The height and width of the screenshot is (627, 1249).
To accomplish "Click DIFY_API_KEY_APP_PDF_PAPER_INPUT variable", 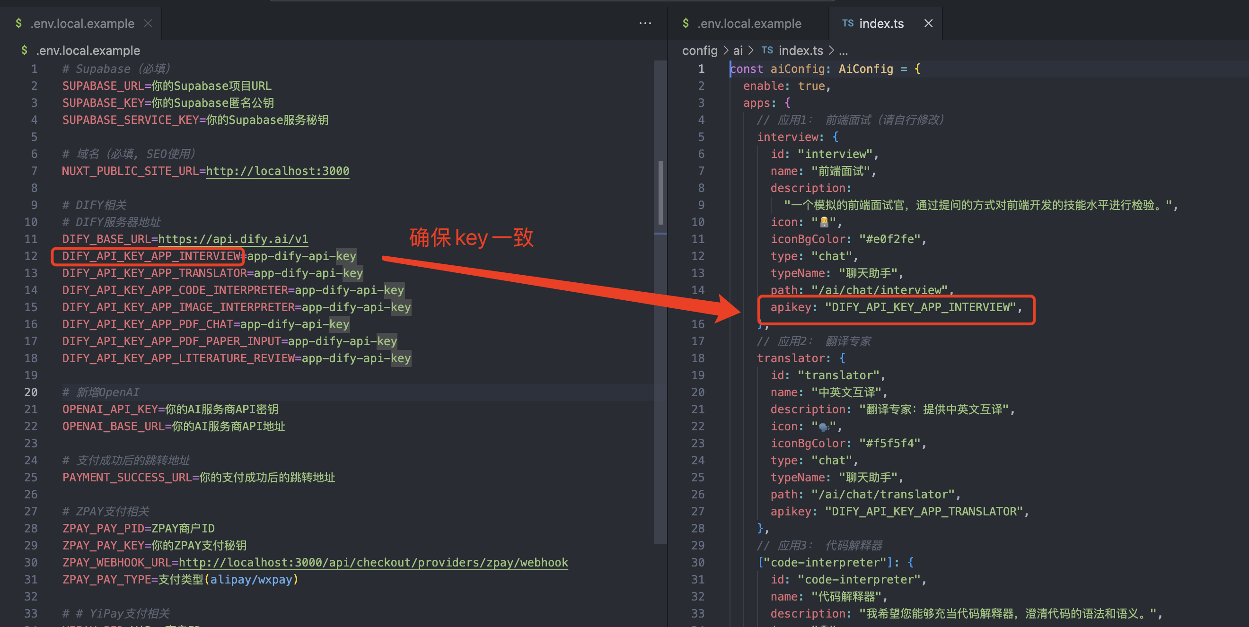I will pyautogui.click(x=172, y=341).
